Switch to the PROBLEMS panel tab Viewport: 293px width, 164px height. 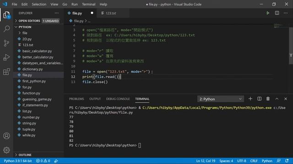coord(76,99)
